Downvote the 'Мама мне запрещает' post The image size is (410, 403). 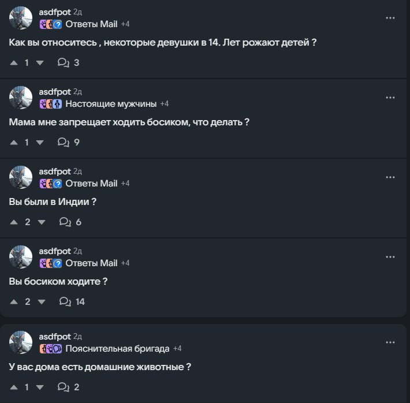pyautogui.click(x=40, y=143)
